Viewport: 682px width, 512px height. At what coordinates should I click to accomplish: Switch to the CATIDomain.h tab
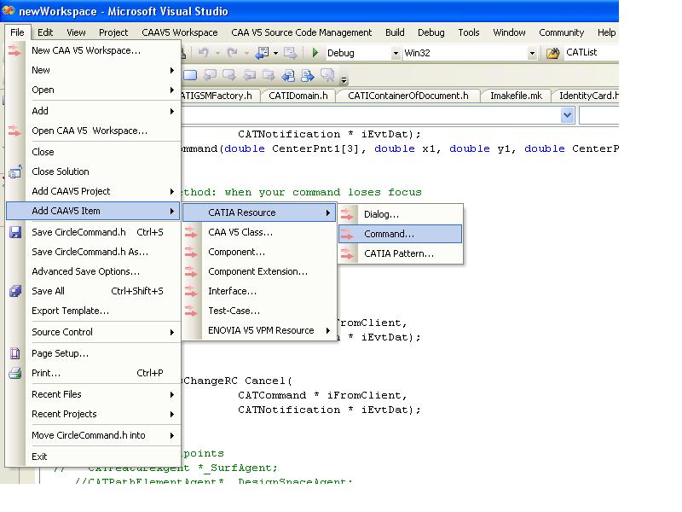[298, 96]
